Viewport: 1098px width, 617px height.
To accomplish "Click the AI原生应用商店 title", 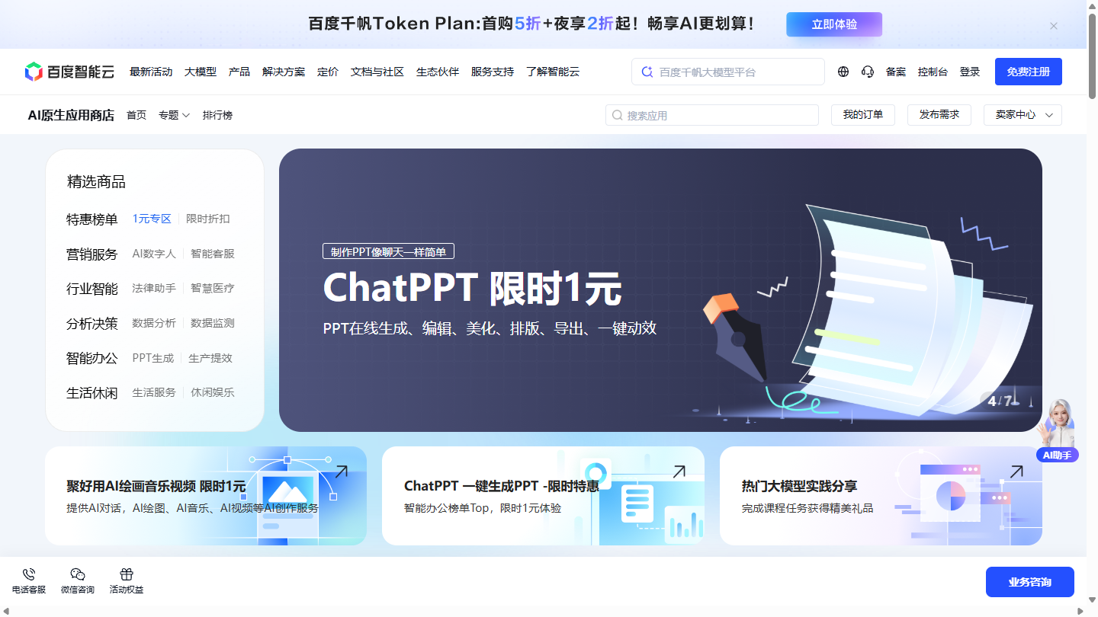I will click(x=71, y=115).
